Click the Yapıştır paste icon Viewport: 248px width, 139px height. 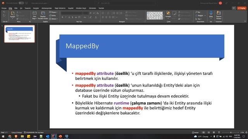click(x=13, y=14)
